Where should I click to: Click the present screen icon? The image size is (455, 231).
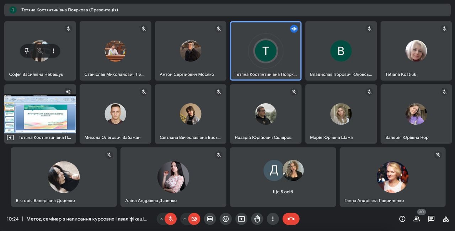coord(241,219)
